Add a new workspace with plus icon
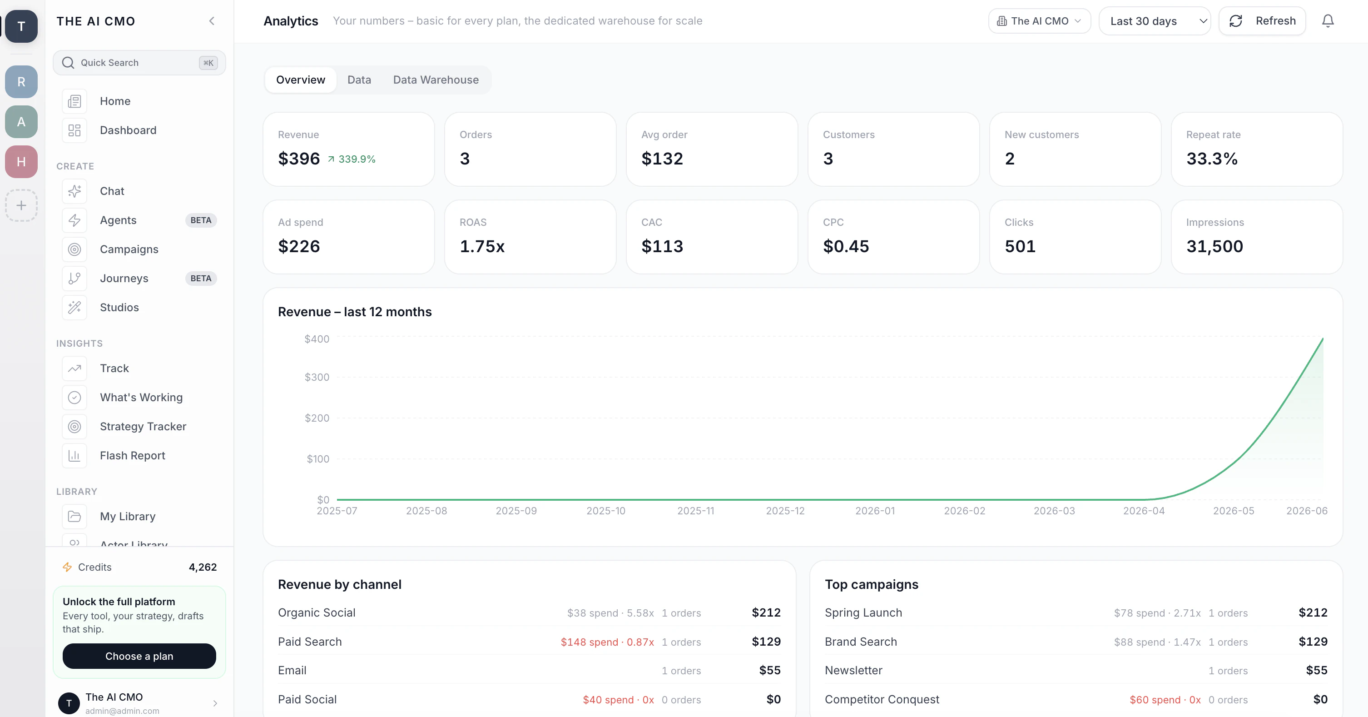This screenshot has height=717, width=1368. (x=21, y=205)
